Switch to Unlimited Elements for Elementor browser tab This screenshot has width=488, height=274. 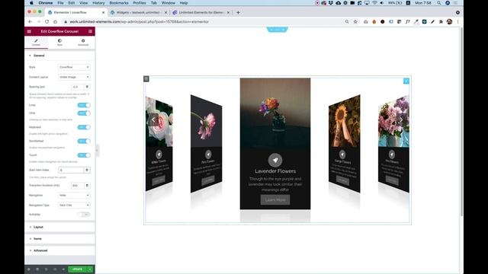pyautogui.click(x=201, y=12)
